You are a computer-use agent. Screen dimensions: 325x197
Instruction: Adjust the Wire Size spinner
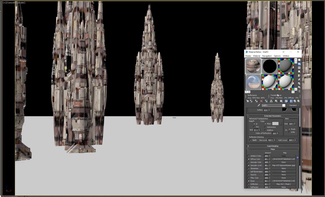295,124
